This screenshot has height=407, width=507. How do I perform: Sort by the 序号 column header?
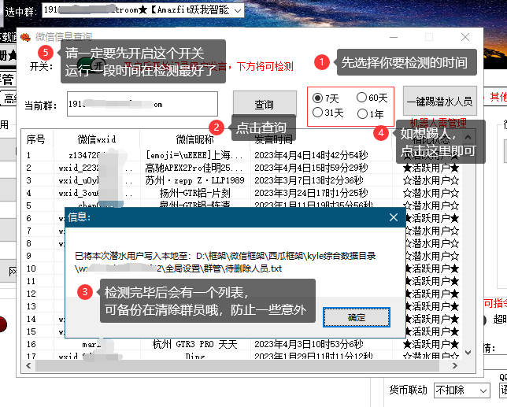tap(36, 139)
